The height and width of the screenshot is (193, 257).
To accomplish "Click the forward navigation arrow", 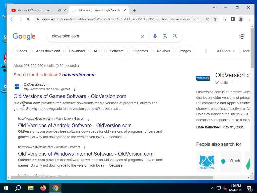I will click(x=20, y=19).
